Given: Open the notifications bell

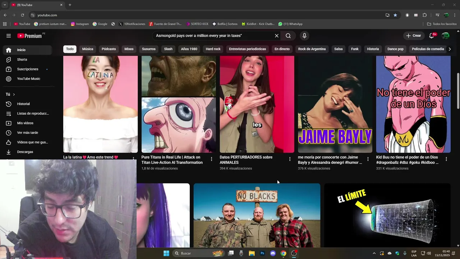Looking at the screenshot, I should (432, 36).
